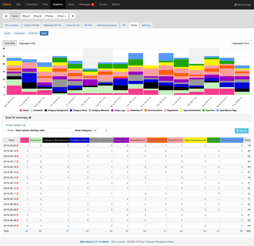Open the Collections menu
This screenshot has width=254, height=246.
(32, 4)
